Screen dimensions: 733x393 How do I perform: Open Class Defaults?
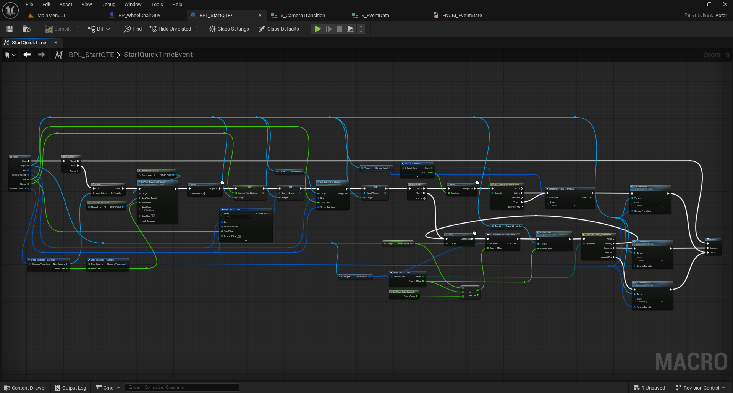[278, 29]
